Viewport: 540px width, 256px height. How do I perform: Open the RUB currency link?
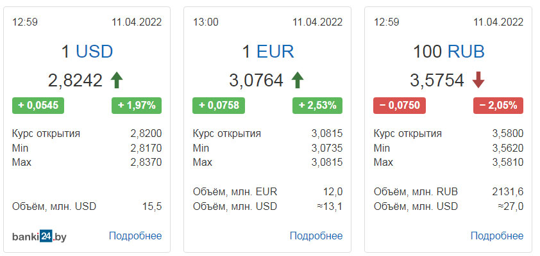466,52
